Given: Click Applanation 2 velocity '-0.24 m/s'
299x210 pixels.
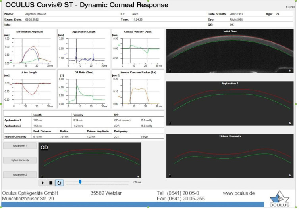Looking at the screenshot, I should (x=78, y=126).
